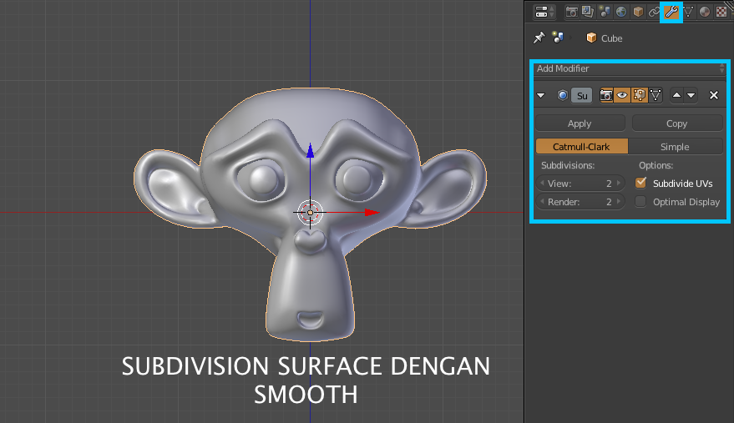Open the Scene properties tab in header
The image size is (734, 423).
point(605,12)
